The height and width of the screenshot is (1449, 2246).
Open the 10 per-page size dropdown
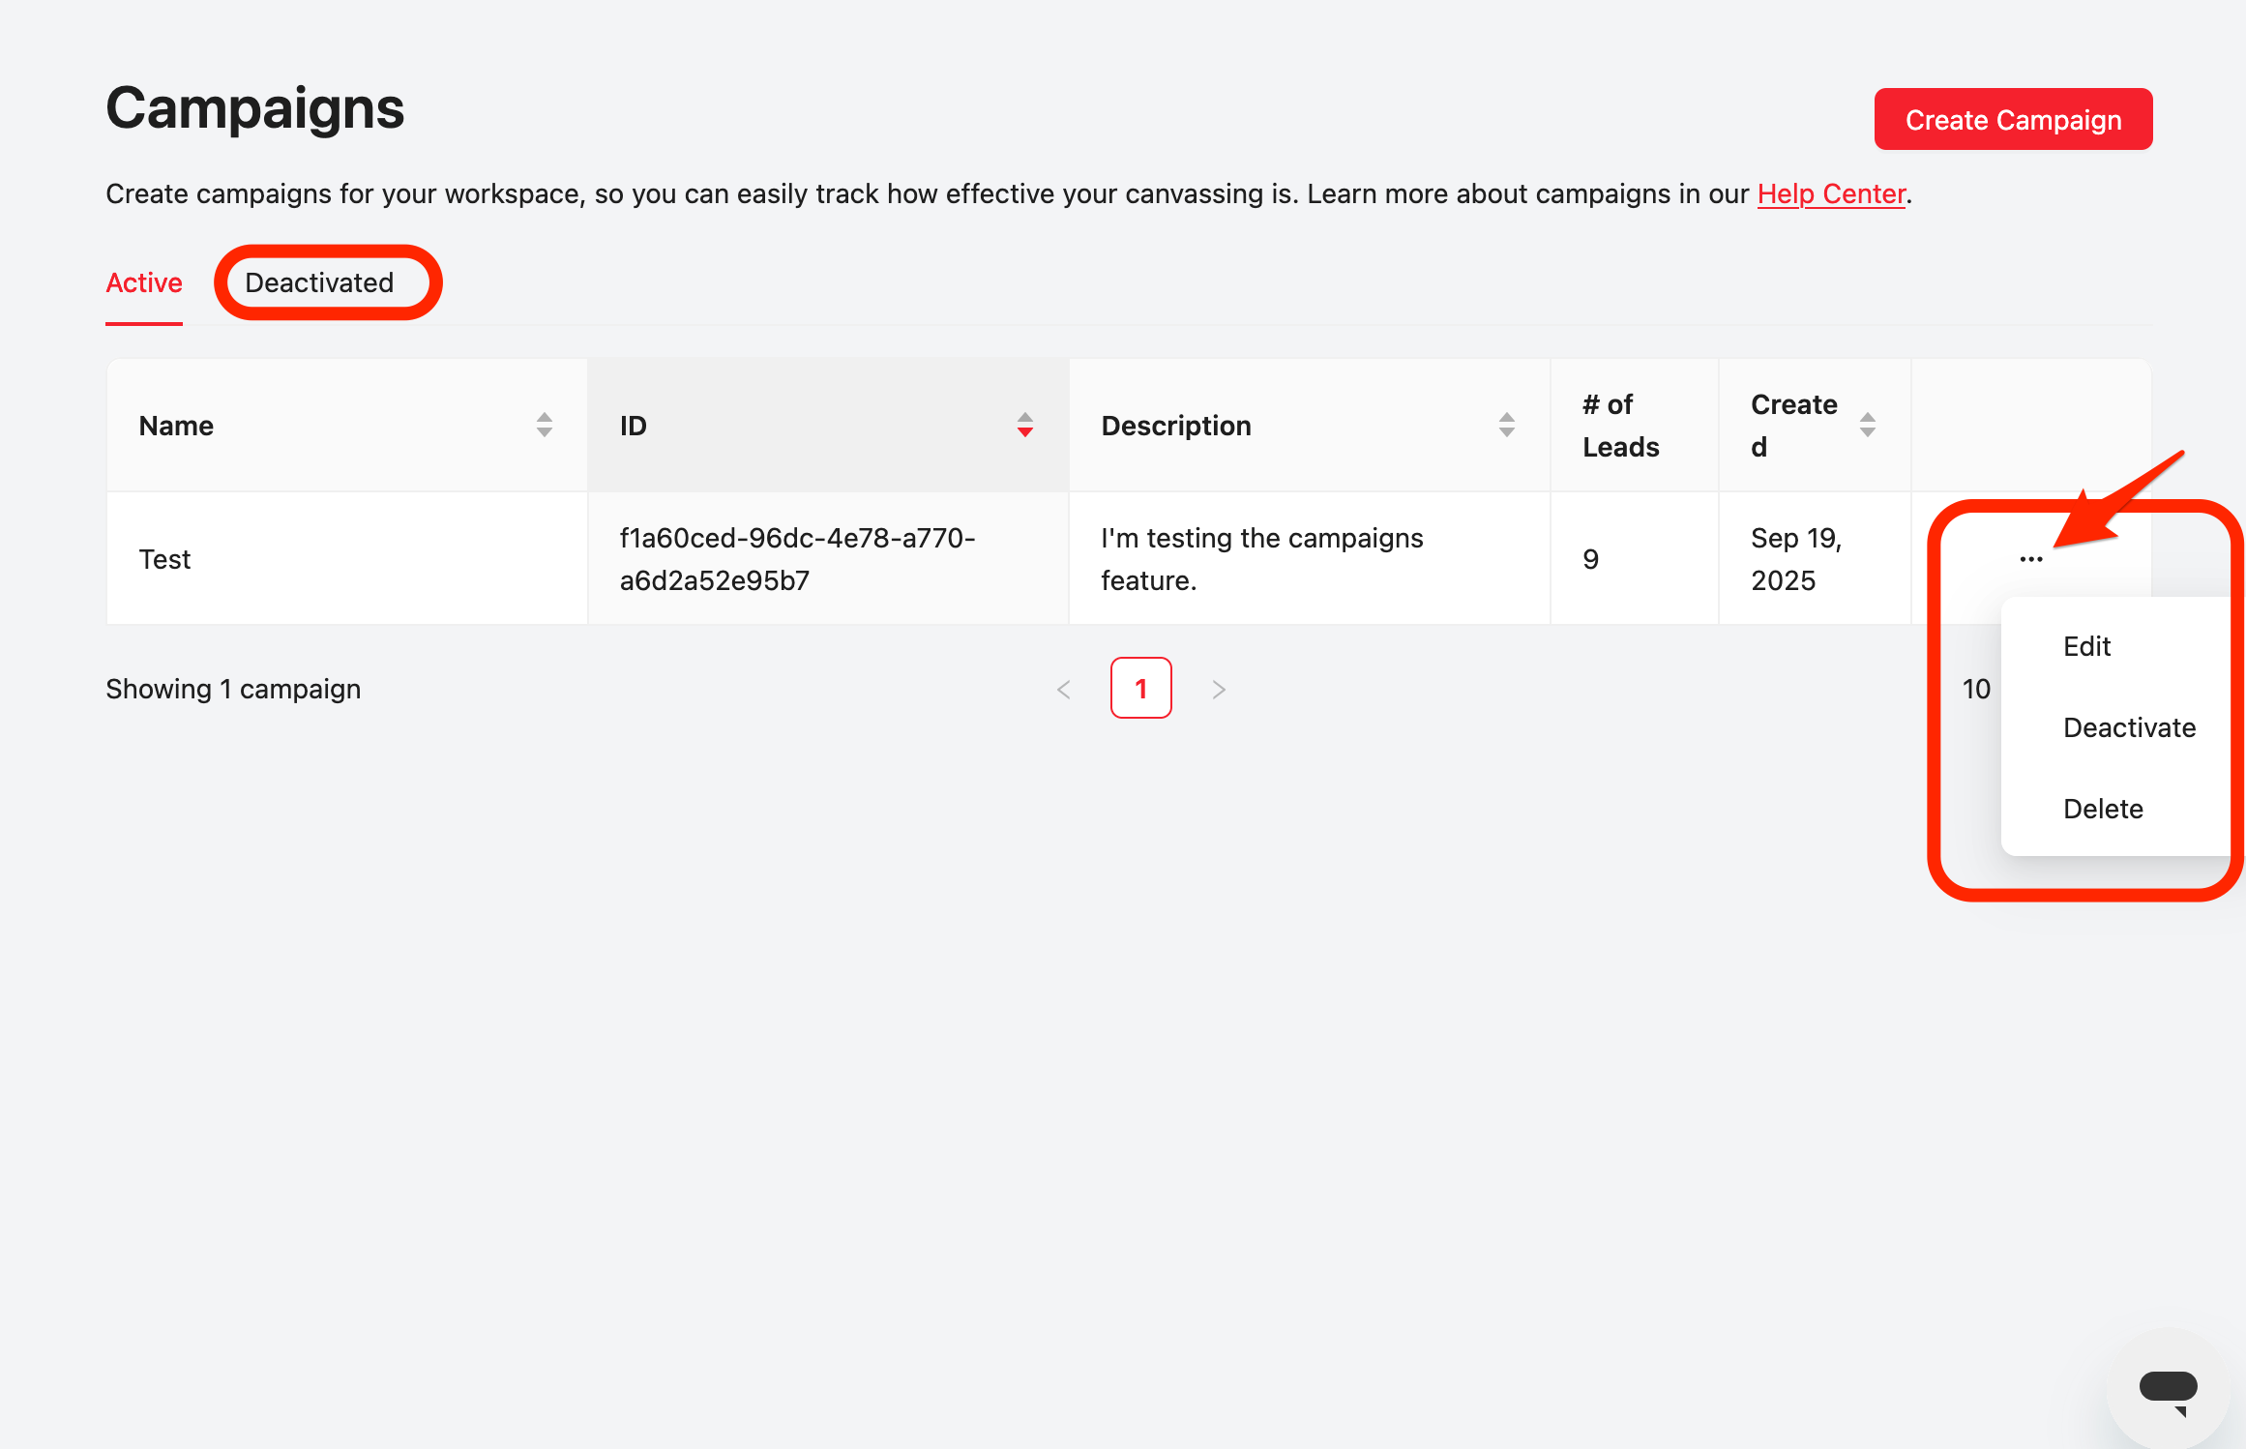click(x=1976, y=689)
